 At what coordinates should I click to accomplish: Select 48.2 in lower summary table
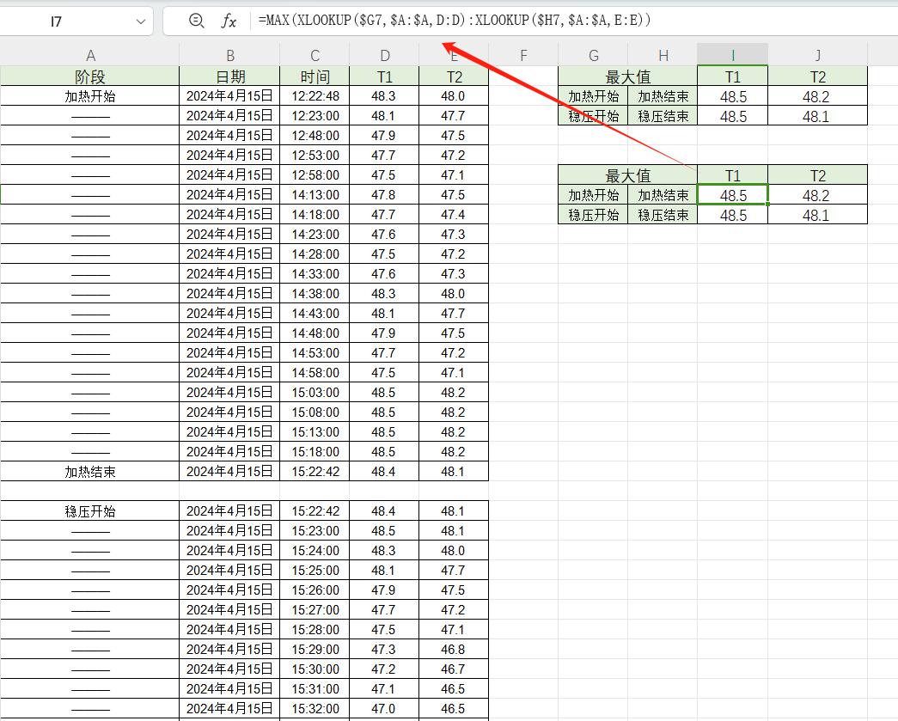(x=818, y=195)
